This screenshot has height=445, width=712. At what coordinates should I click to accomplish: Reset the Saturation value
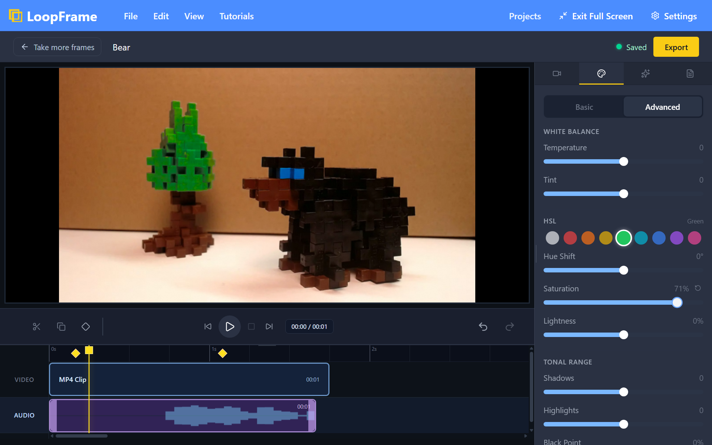pyautogui.click(x=697, y=288)
